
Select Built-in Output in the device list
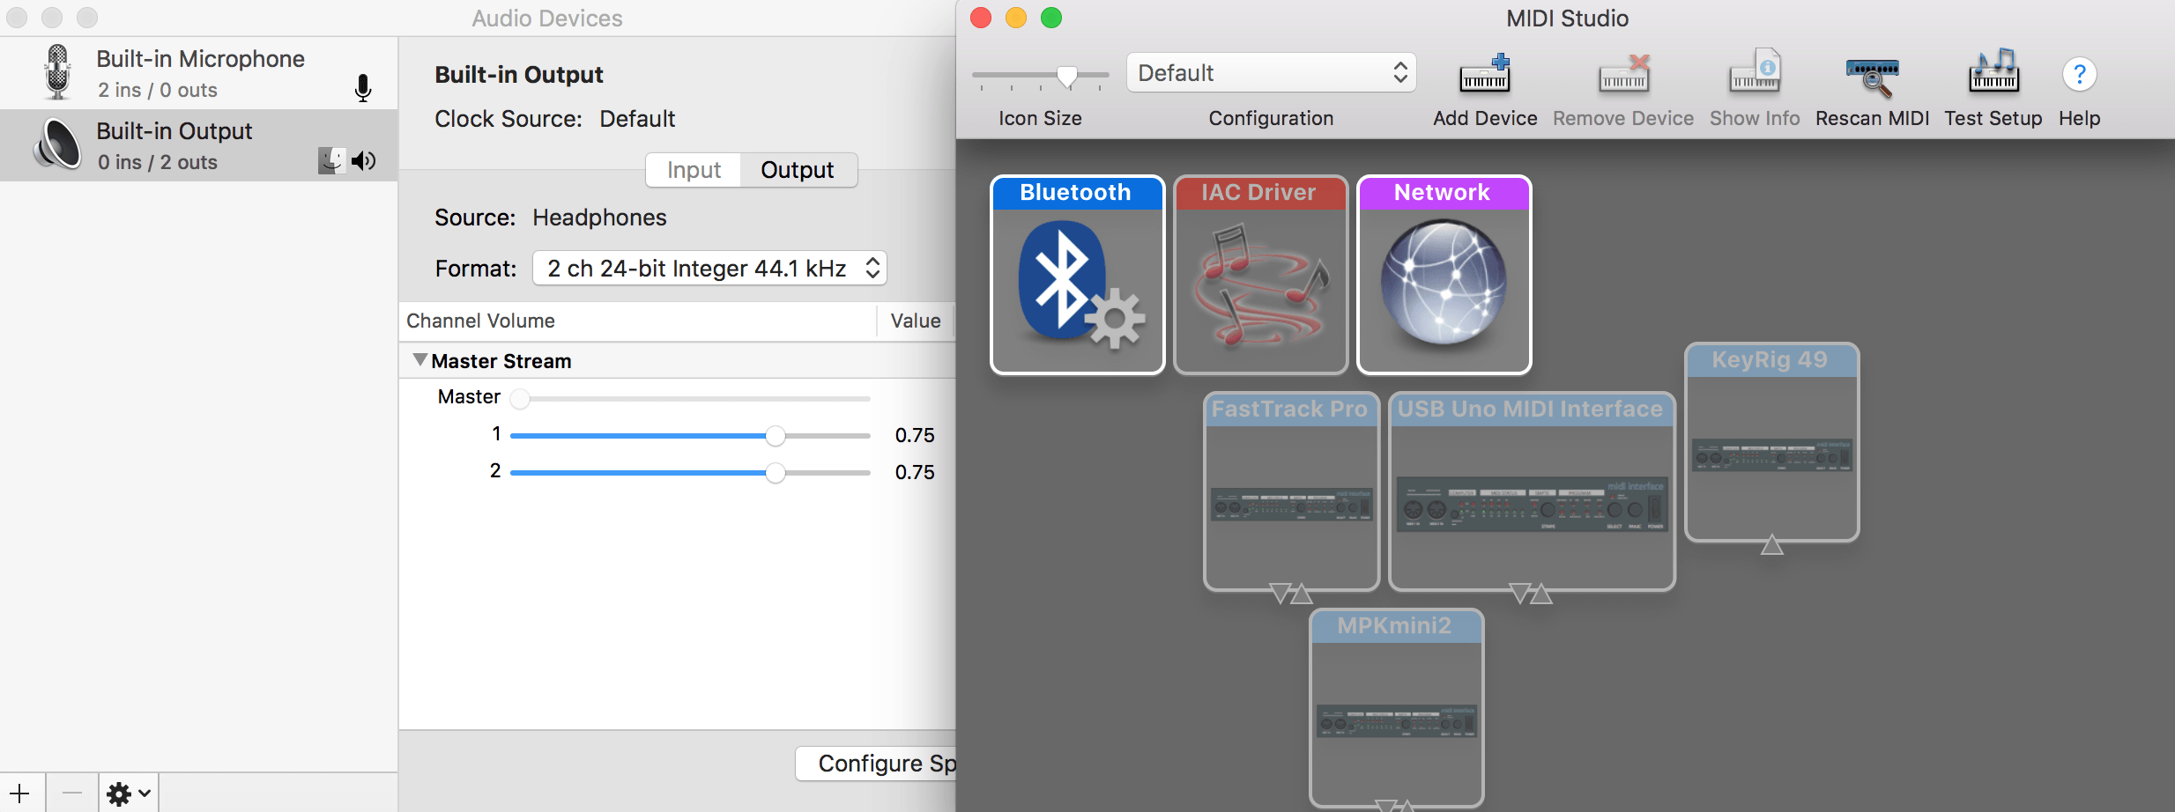pyautogui.click(x=198, y=145)
